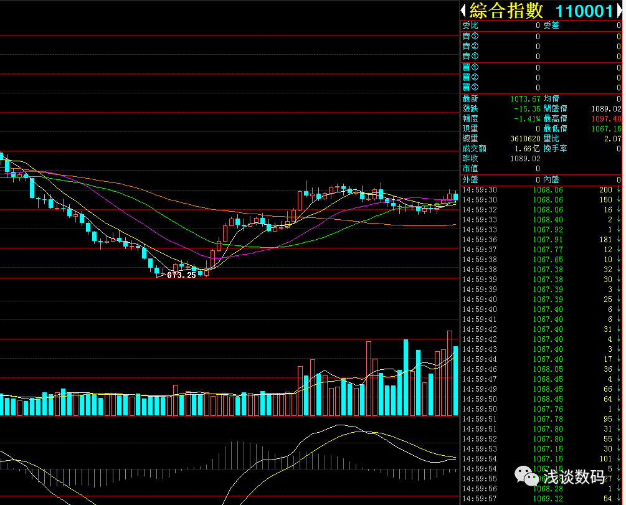Viewport: 626px width, 505px height.
Task: Select the 14:59:40 tick with volume 25
Action: [541, 300]
